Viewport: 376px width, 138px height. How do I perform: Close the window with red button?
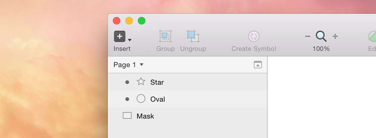[117, 21]
